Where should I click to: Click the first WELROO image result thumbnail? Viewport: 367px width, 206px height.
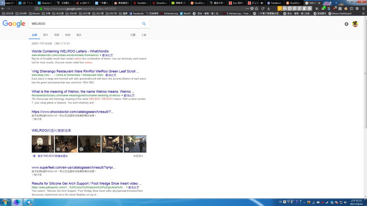43,144
